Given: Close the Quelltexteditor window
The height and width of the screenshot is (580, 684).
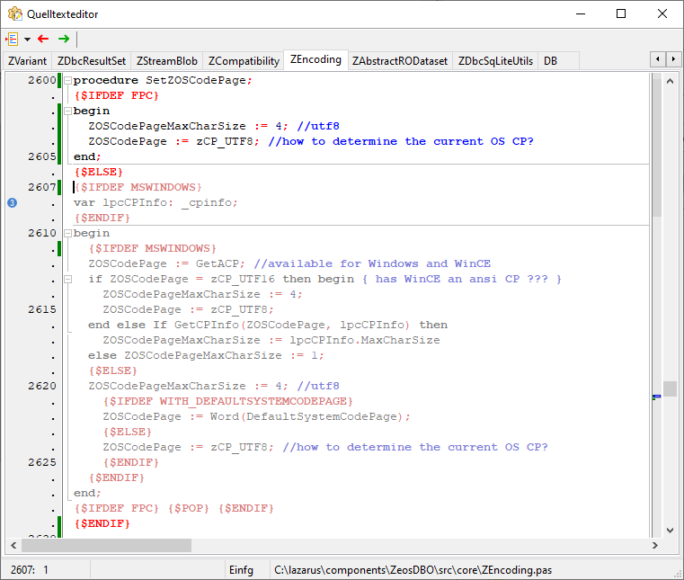Looking at the screenshot, I should [662, 14].
